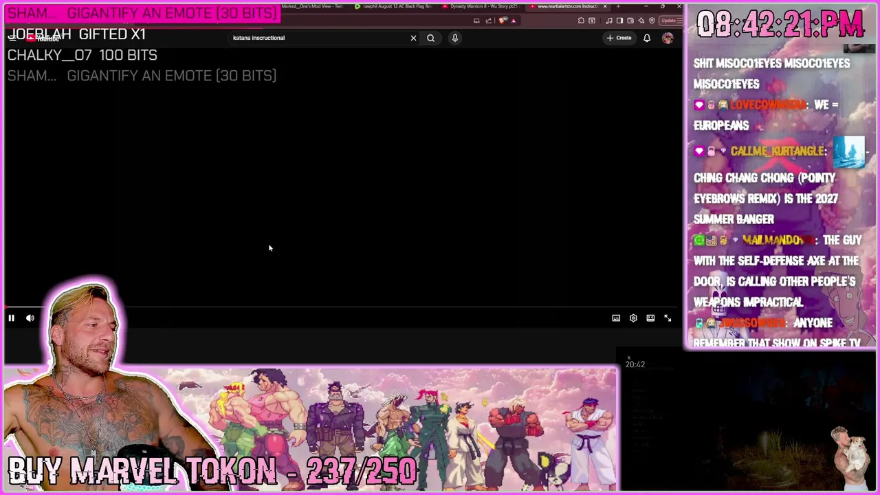Switch to Marked_One's Mod View tab

click(311, 6)
